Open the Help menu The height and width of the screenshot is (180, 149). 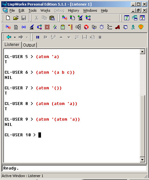pos(104,10)
